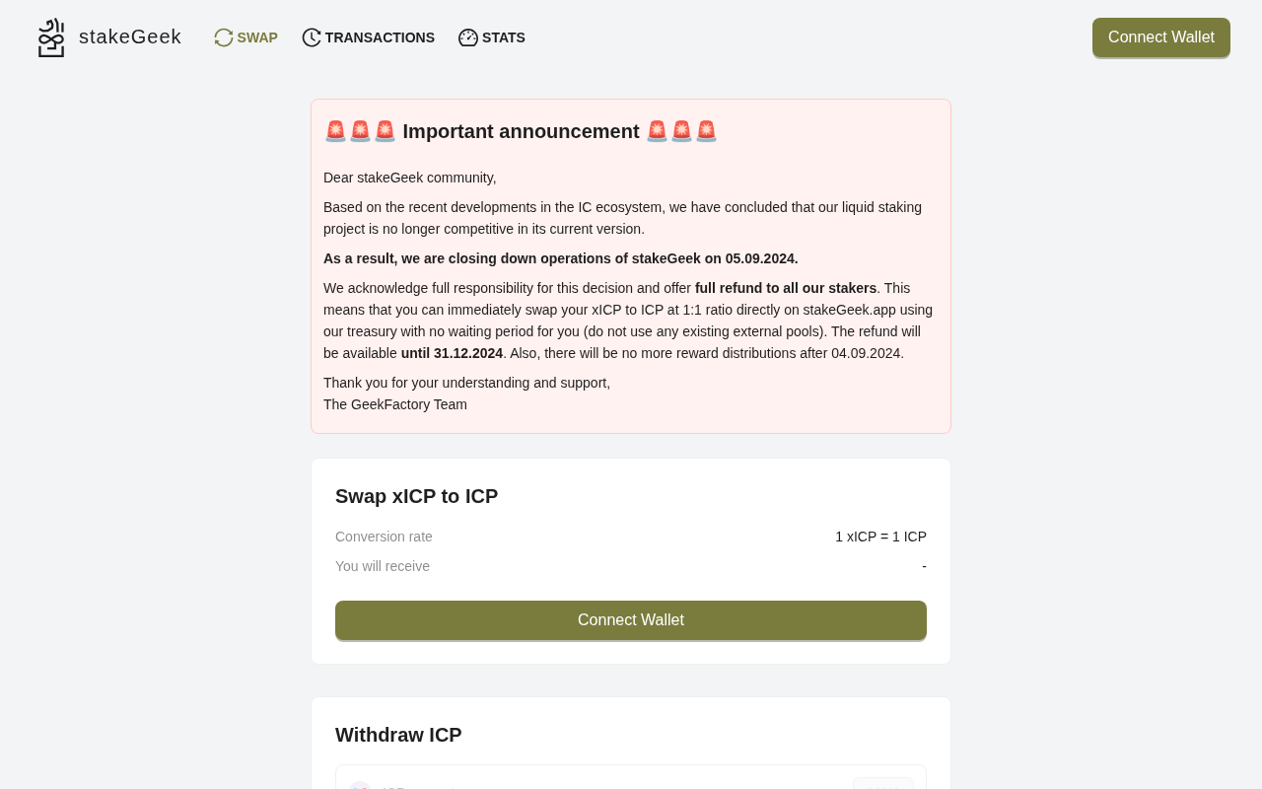1262x789 pixels.
Task: Click the Important announcement heading
Action: point(521,131)
